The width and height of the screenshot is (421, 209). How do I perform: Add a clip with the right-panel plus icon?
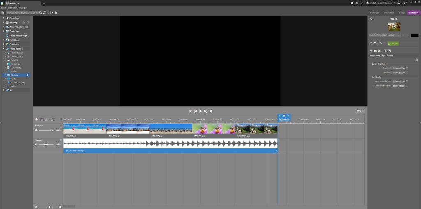371,51
